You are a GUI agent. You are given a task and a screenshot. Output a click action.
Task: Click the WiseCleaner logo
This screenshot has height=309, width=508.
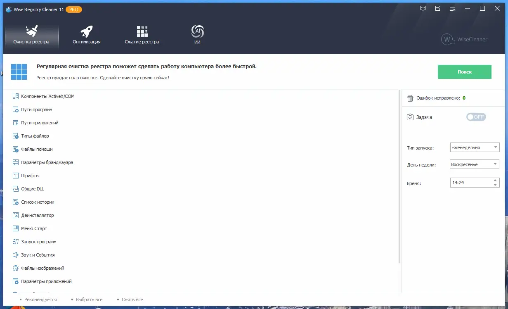coord(464,40)
